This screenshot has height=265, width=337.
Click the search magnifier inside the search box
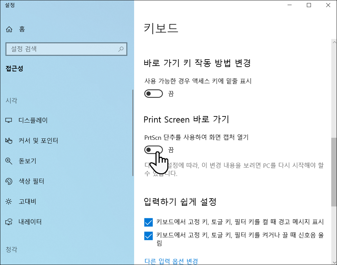tap(121, 49)
